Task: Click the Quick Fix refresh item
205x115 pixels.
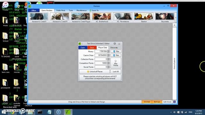Action: tap(94, 11)
